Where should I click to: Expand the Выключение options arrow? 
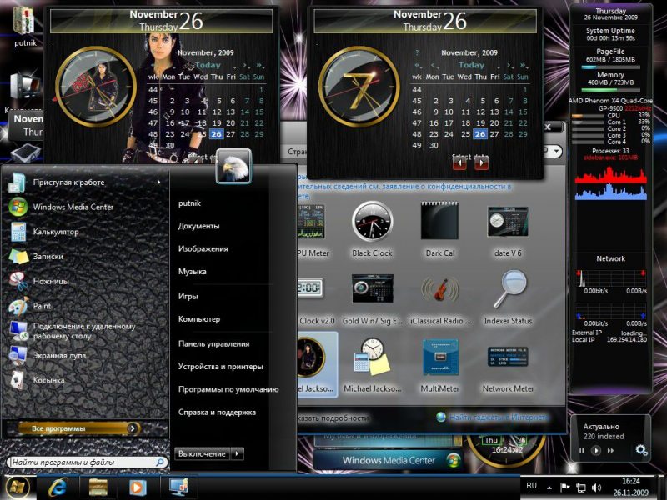238,453
